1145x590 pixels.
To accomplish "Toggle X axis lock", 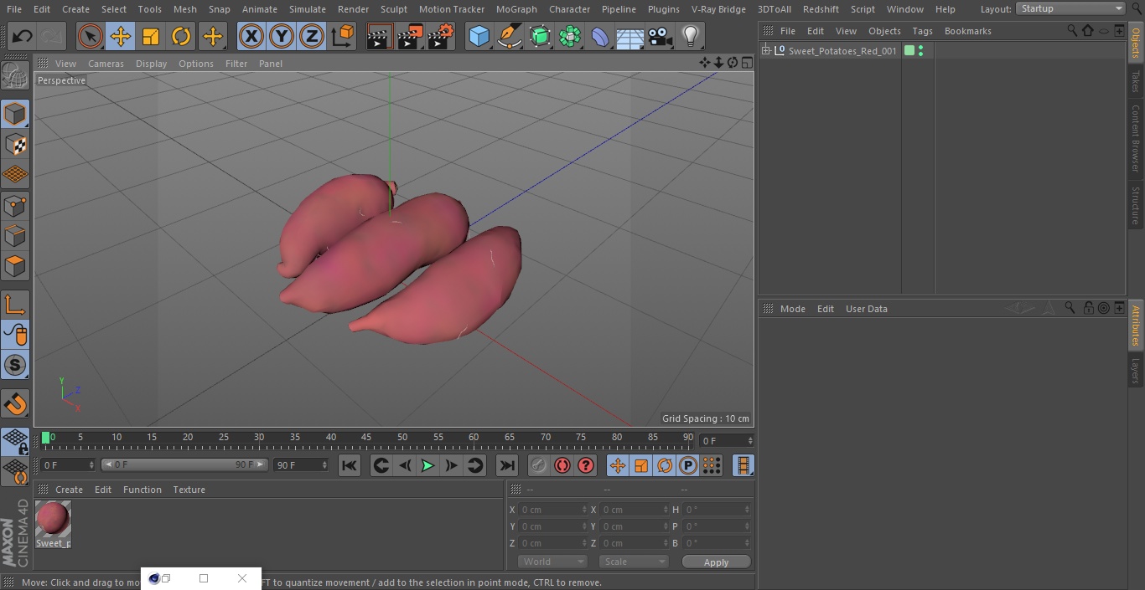I will coord(251,36).
